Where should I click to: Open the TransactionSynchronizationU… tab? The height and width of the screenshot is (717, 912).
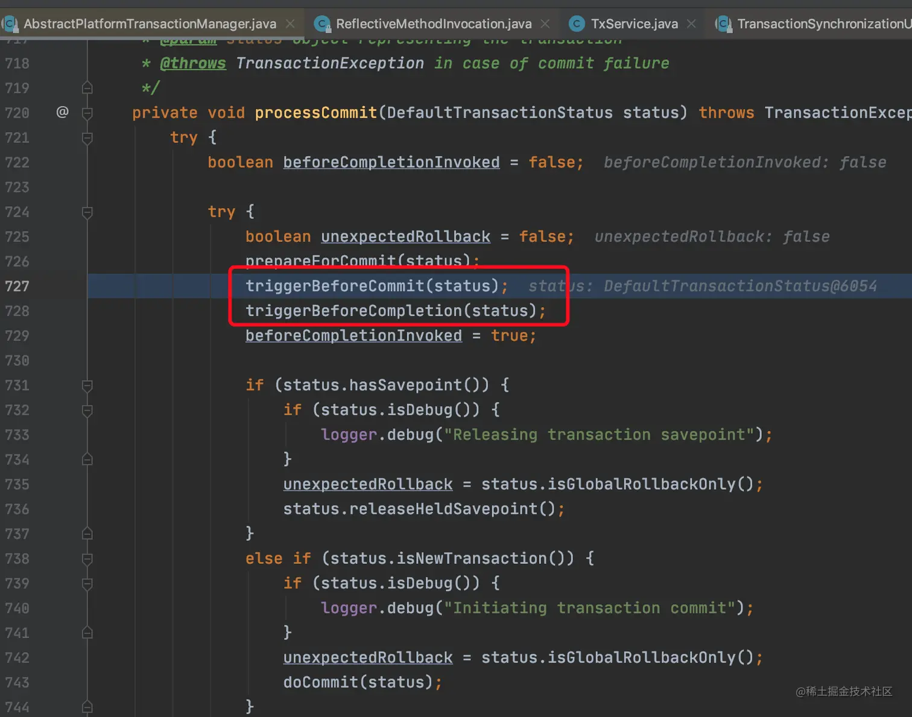click(x=824, y=24)
